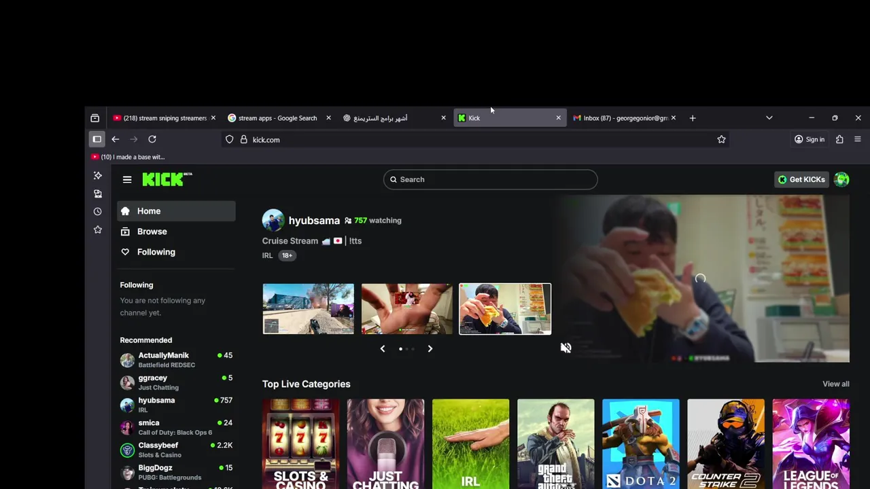
Task: Open recommended channel BiggDogz
Action: pyautogui.click(x=176, y=472)
